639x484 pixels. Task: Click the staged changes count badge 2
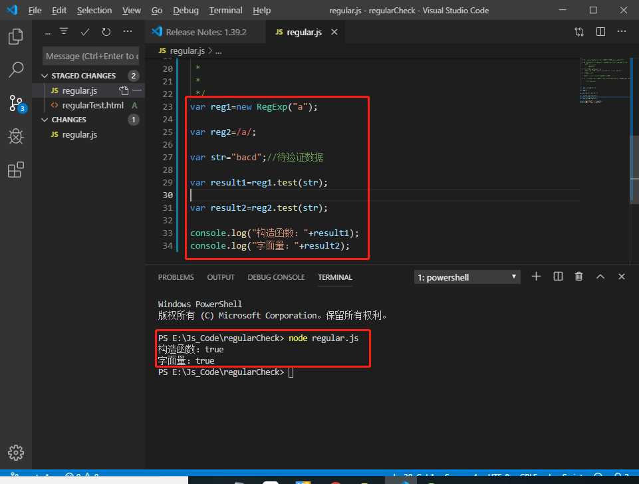point(133,76)
